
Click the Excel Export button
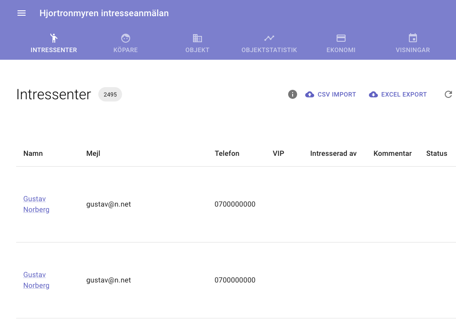coord(398,94)
